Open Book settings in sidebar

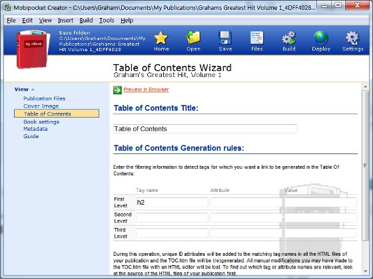41,122
